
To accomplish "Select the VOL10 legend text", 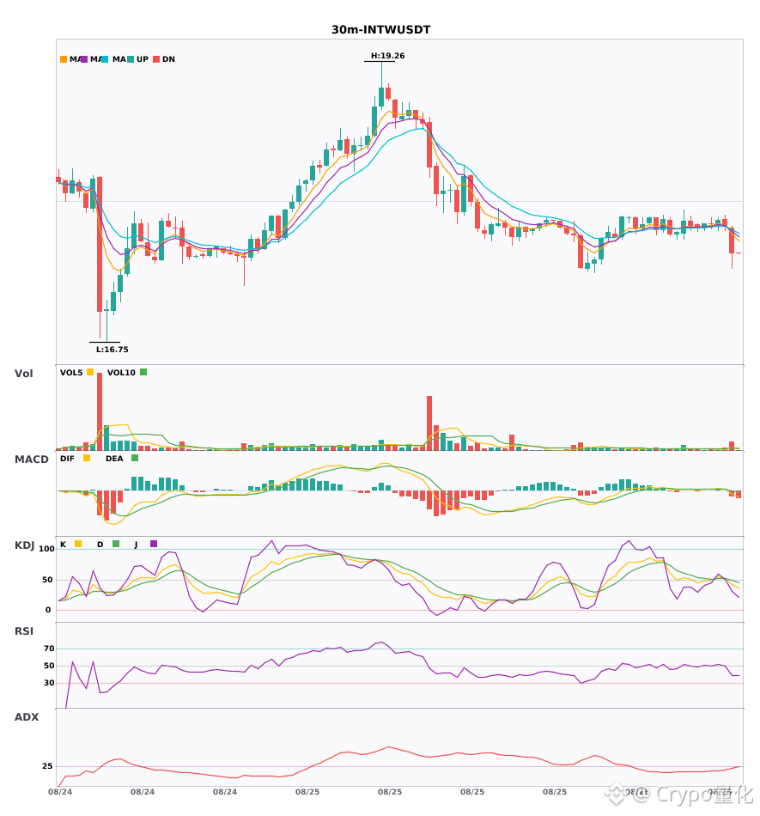I will point(121,373).
